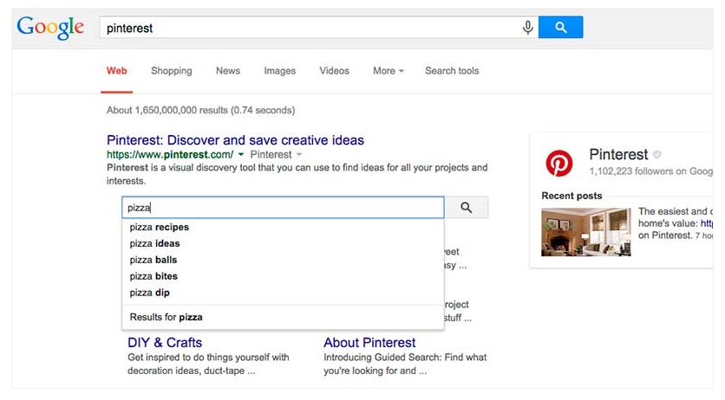Screen dimensions: 725x400
Task: Choose suggestion pizza bites
Action: (153, 276)
